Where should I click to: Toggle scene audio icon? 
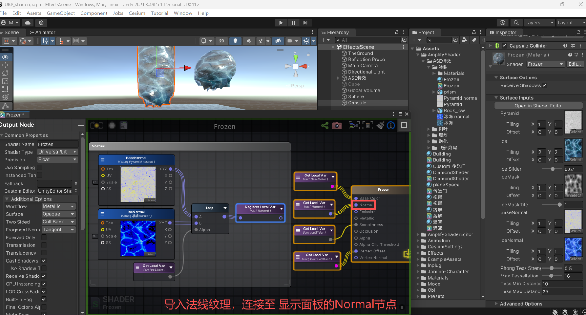249,41
